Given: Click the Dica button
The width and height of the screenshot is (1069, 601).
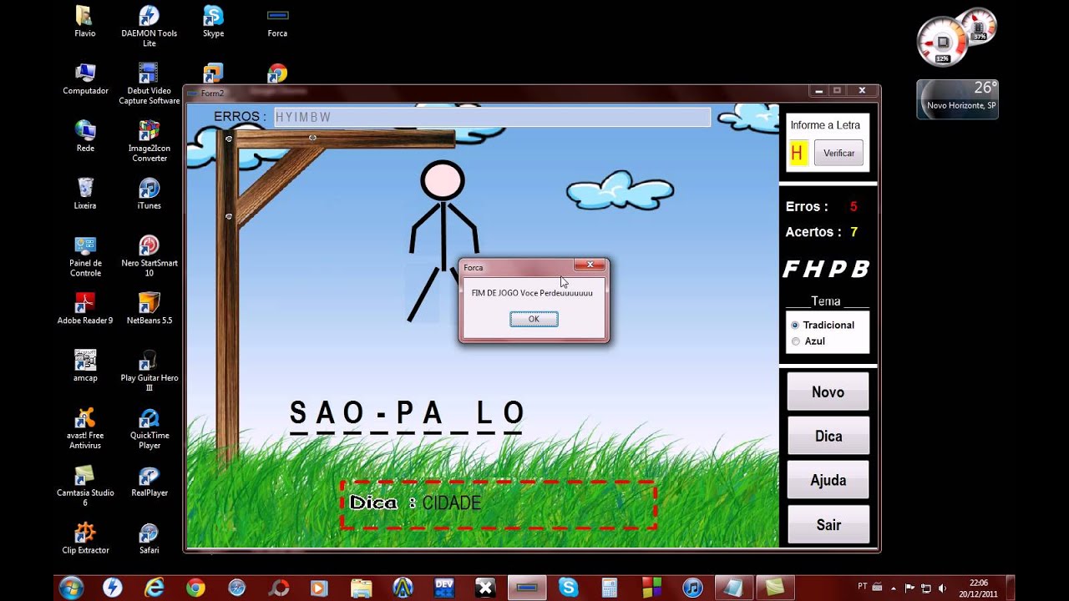Looking at the screenshot, I should click(828, 437).
